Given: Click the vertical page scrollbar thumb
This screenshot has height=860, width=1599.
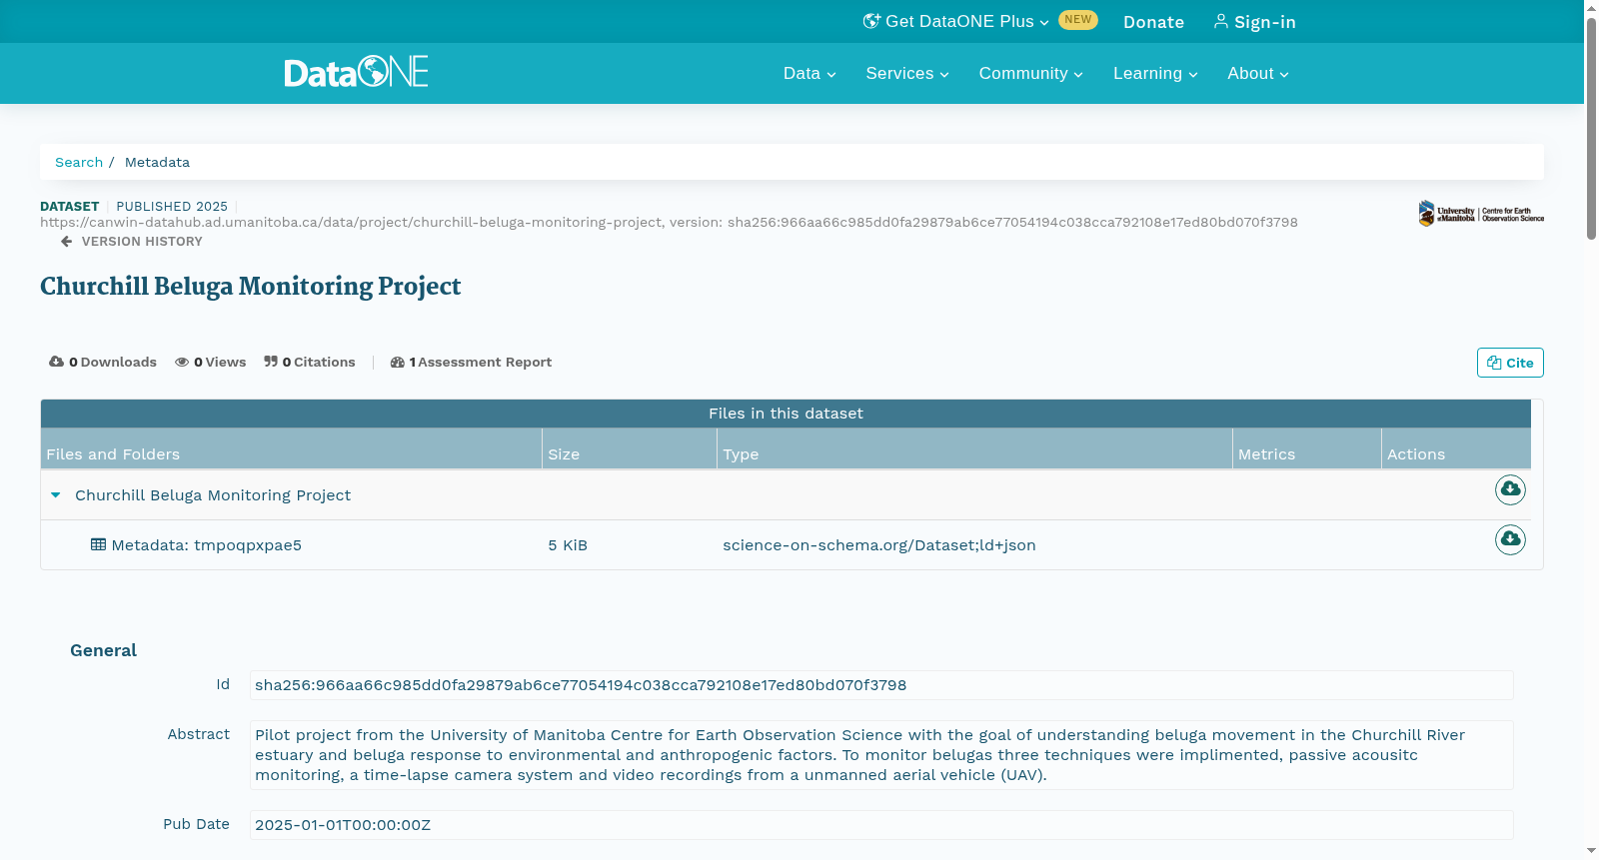Looking at the screenshot, I should click(x=1591, y=128).
